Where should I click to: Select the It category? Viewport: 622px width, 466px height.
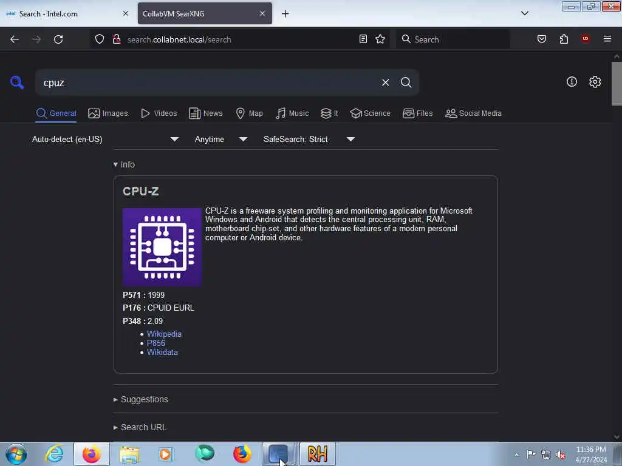tap(329, 113)
